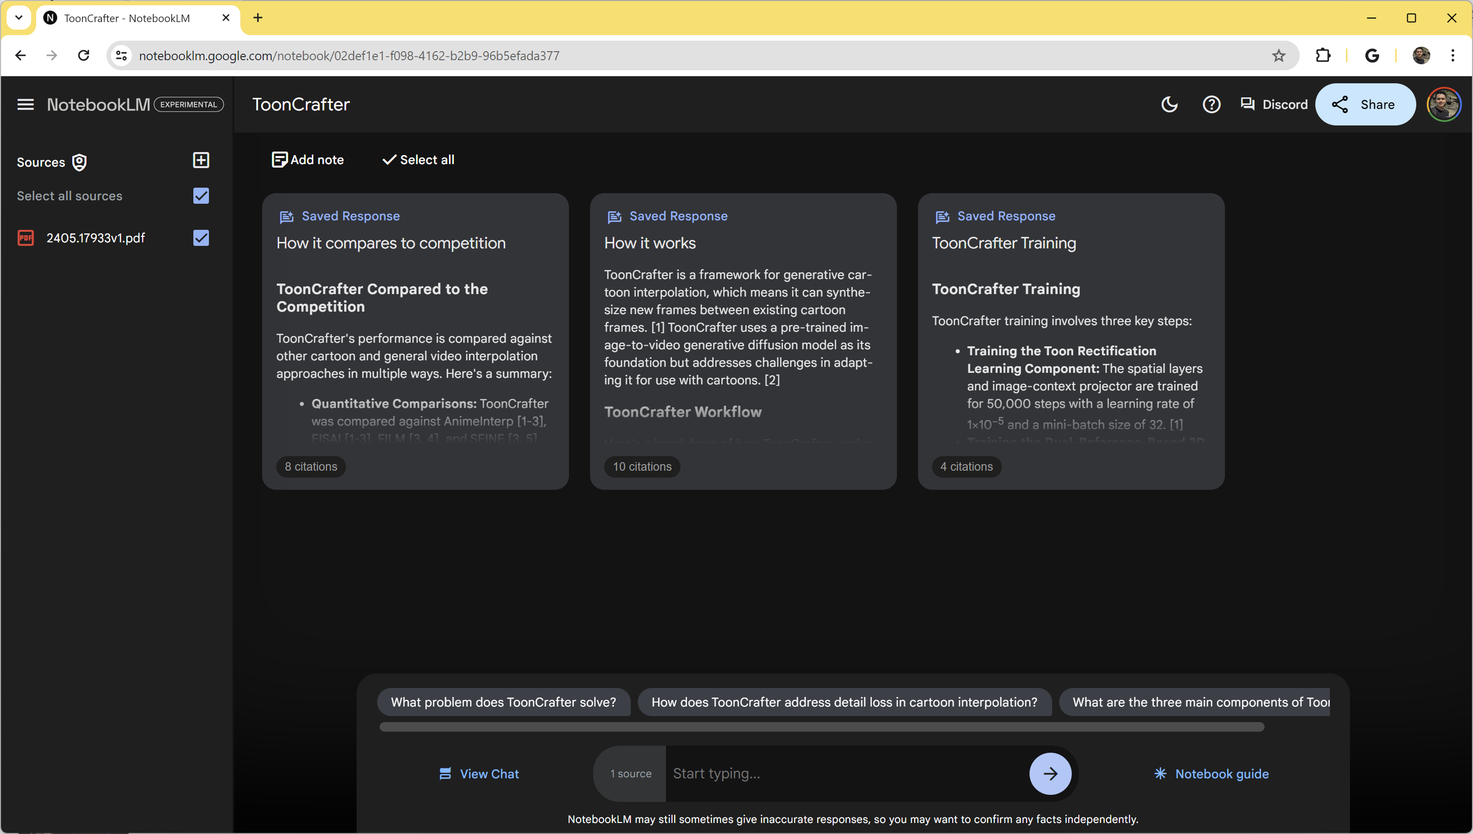This screenshot has height=834, width=1473.
Task: Open the browser tab dropdown arrow
Action: pos(21,17)
